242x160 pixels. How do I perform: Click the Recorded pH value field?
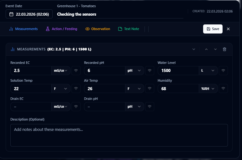[104, 70]
